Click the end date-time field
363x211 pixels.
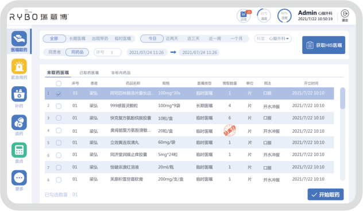200,52
